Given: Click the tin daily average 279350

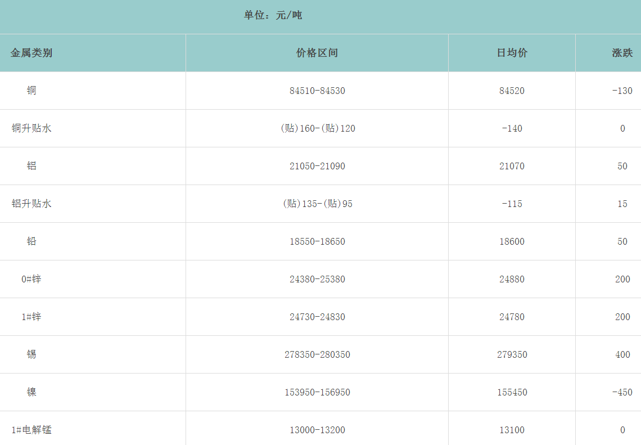Looking at the screenshot, I should 512,354.
